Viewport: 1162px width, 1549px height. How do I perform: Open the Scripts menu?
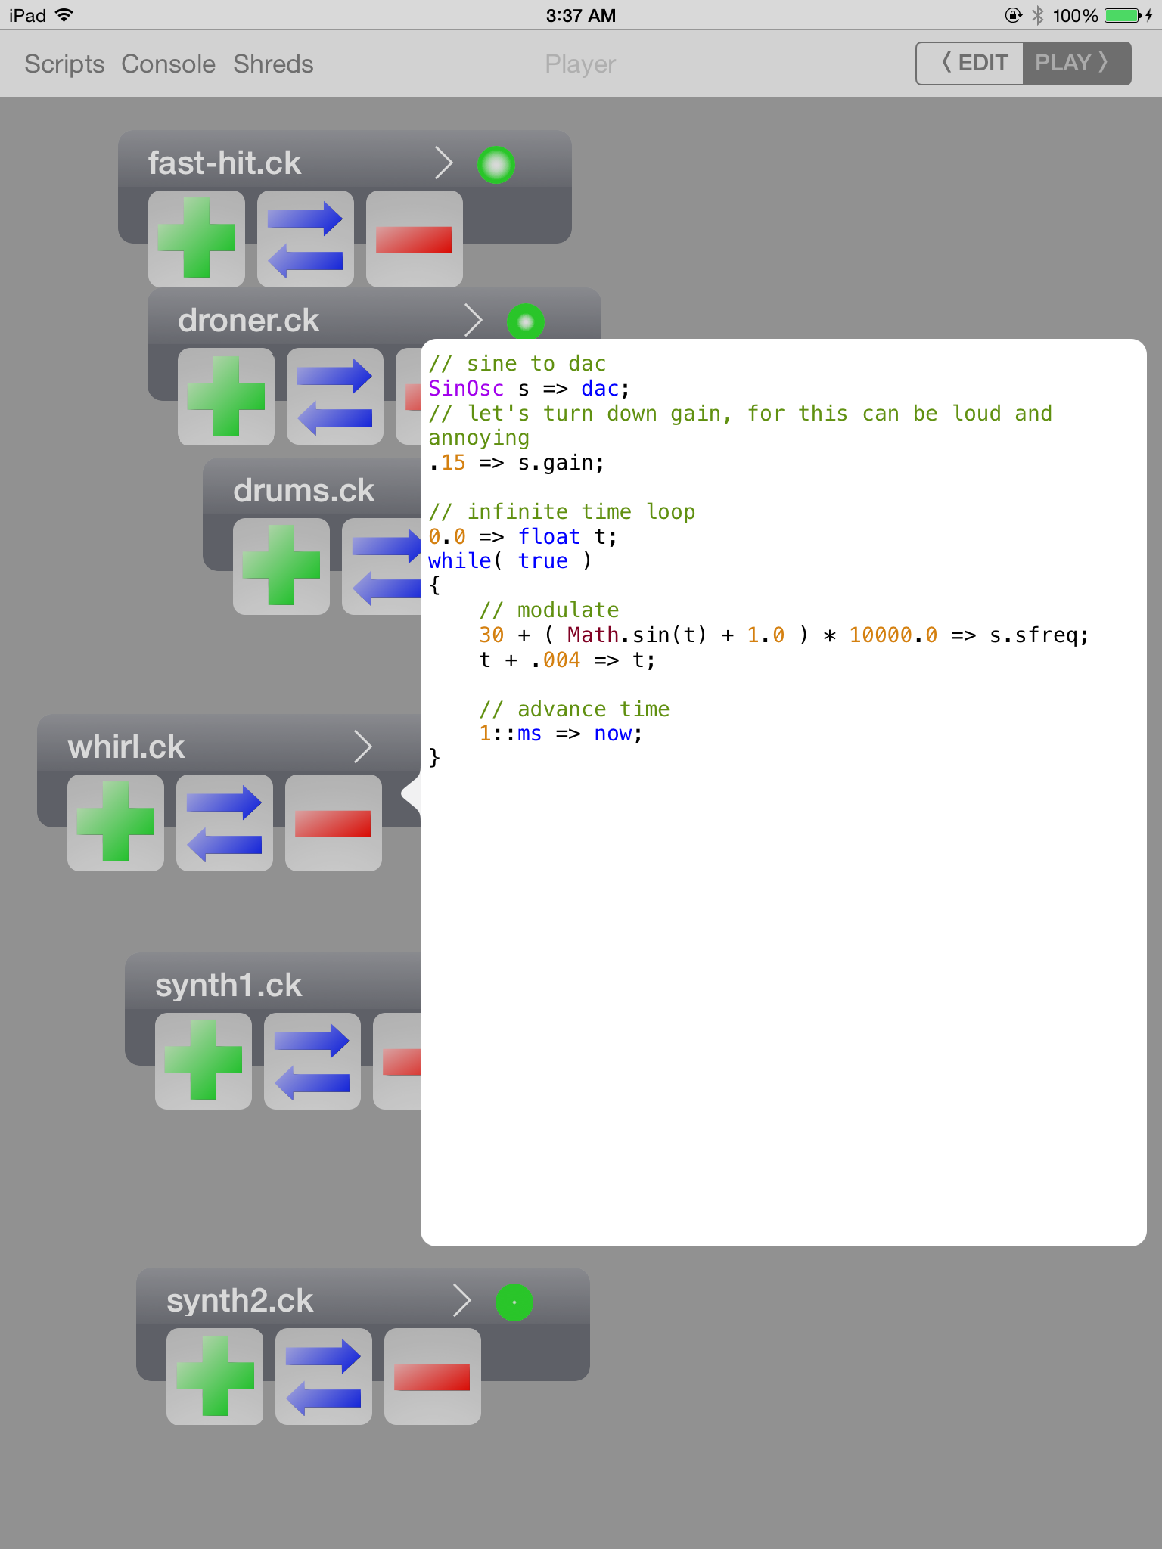tap(64, 64)
